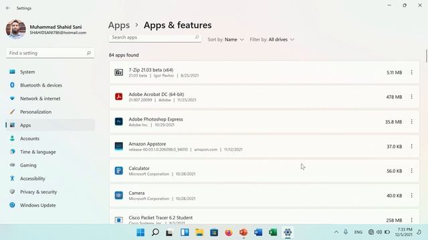Screen dimensions: 428x240
Task: Open PowerPoint from the taskbar
Action: [x=243, y=233]
